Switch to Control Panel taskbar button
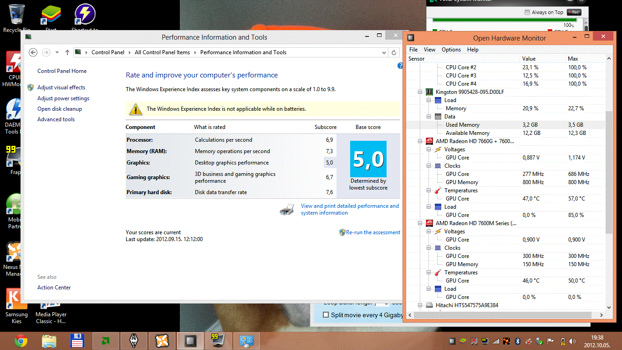 (247, 340)
